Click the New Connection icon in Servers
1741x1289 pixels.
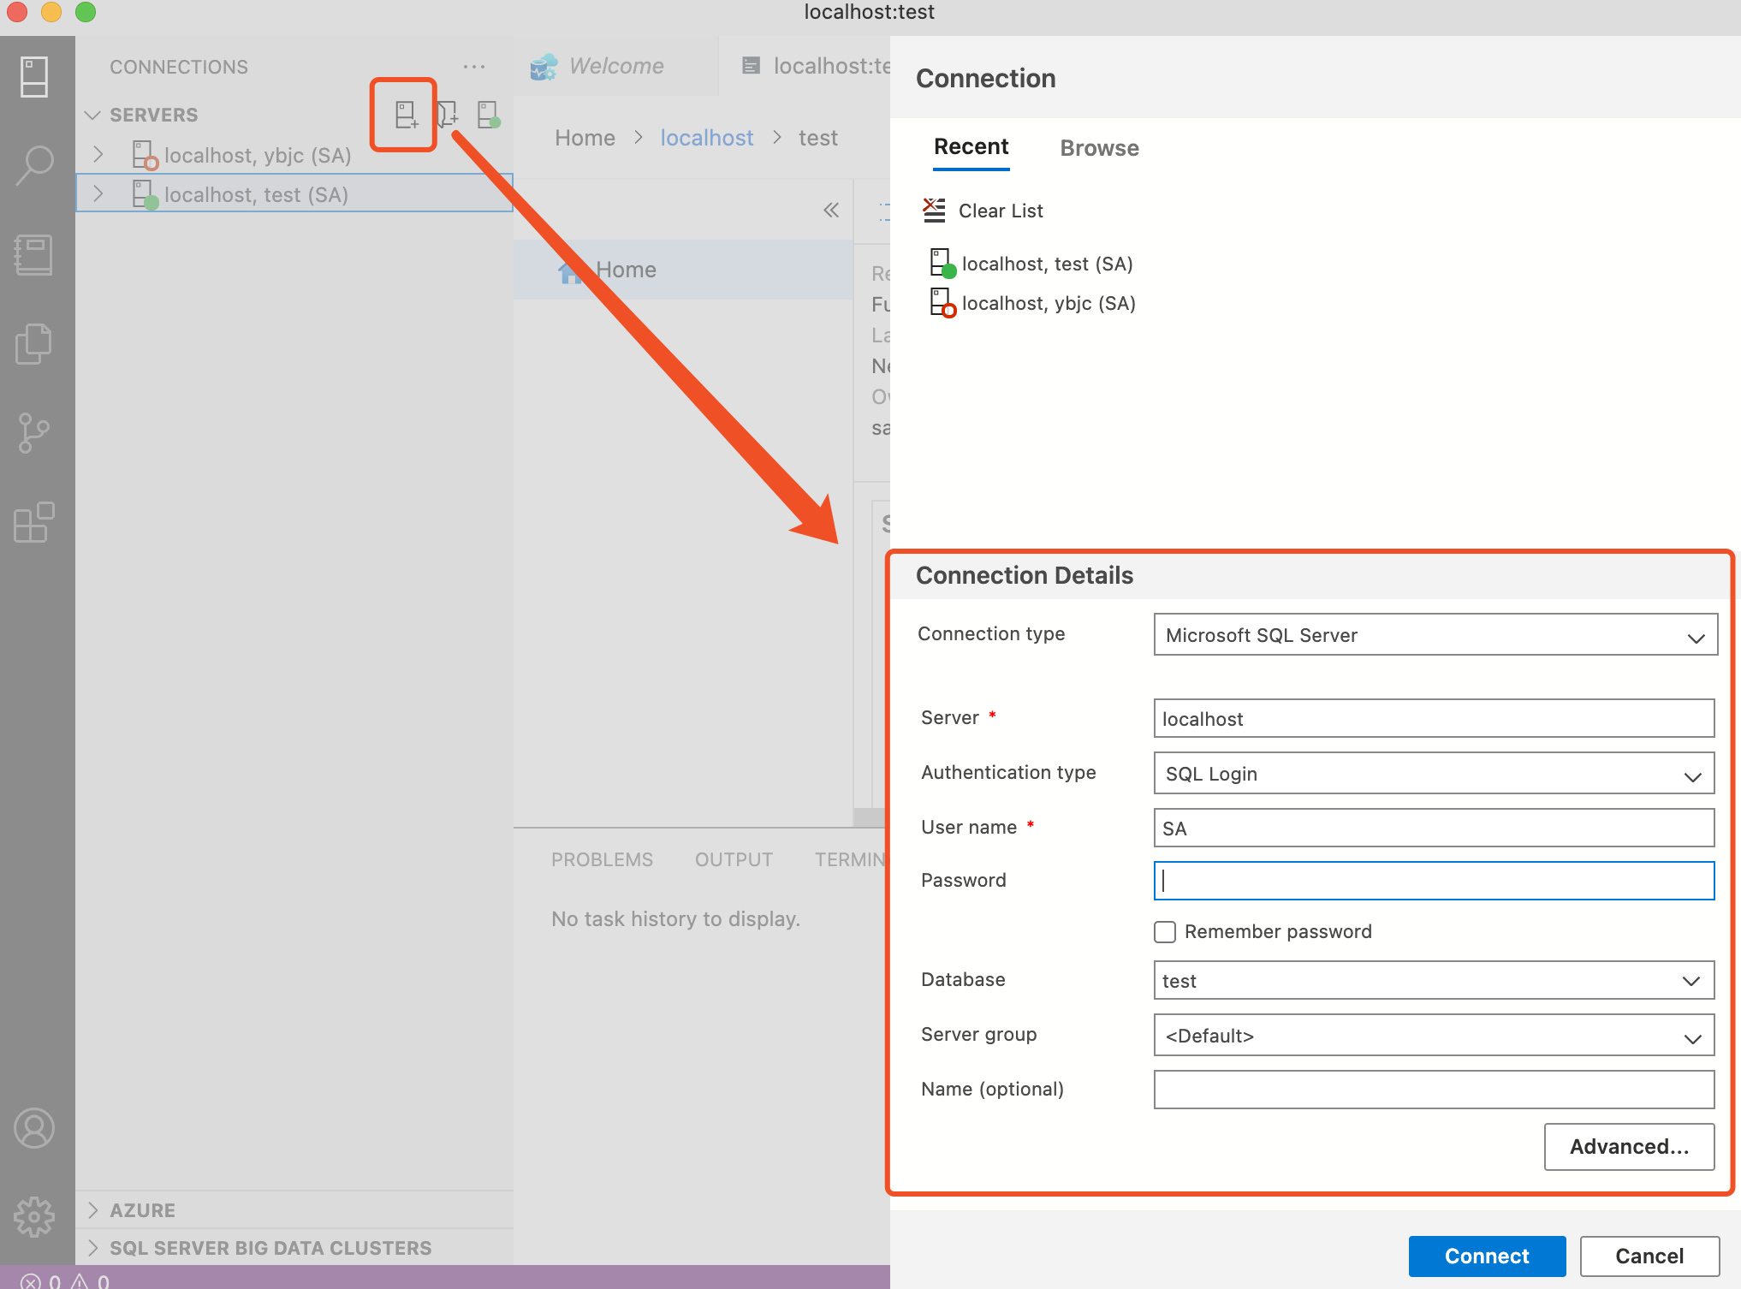(405, 115)
